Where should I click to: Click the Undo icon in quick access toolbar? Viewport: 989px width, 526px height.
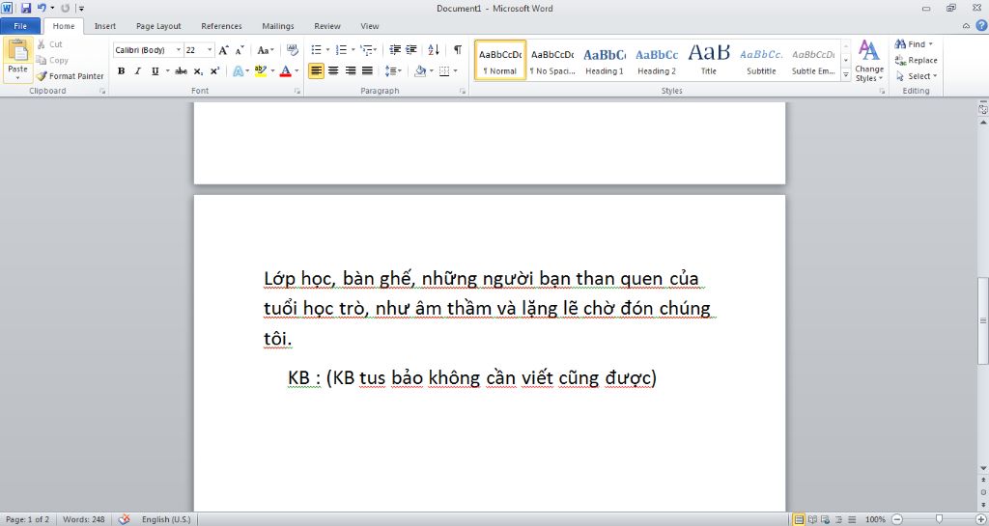(x=42, y=8)
